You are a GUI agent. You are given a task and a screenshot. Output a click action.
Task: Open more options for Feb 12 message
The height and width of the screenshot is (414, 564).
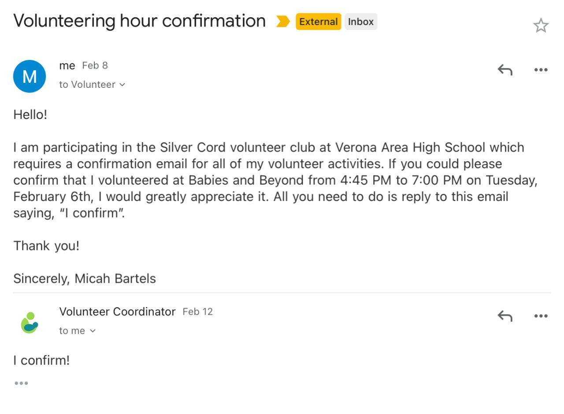541,316
